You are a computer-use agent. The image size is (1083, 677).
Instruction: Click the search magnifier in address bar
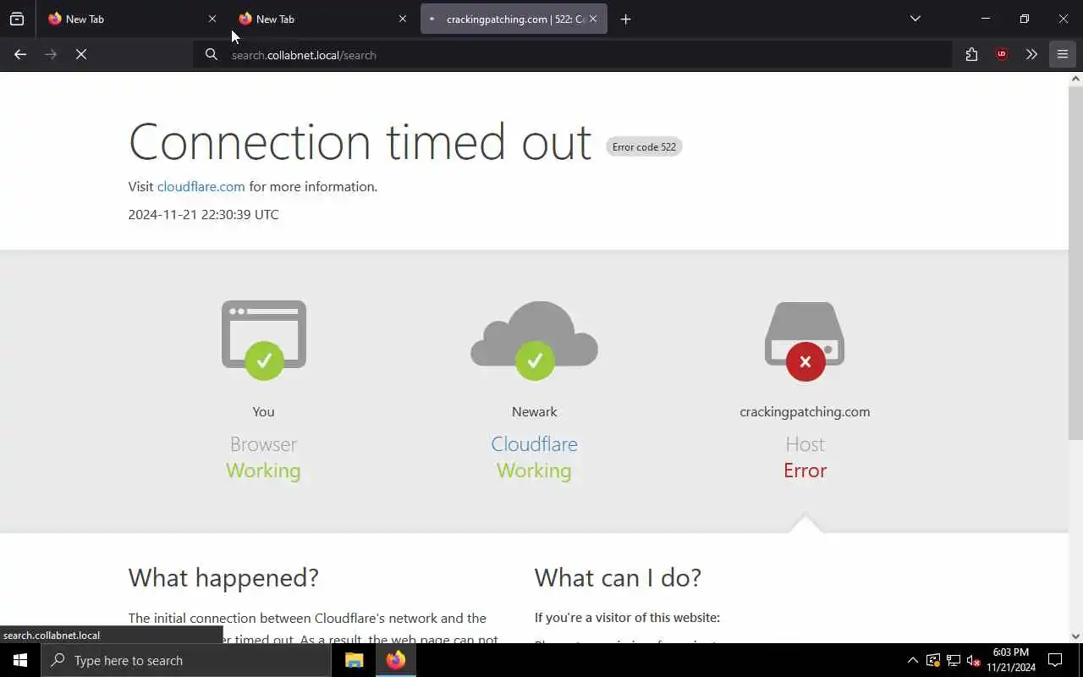pyautogui.click(x=212, y=55)
